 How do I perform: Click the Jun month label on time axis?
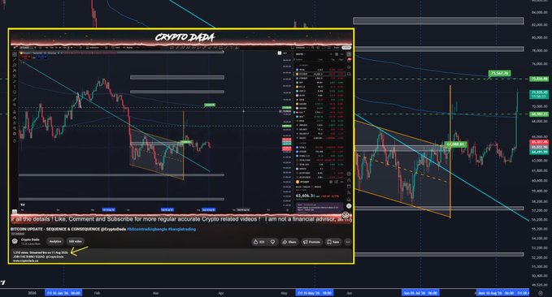pyautogui.click(x=350, y=293)
